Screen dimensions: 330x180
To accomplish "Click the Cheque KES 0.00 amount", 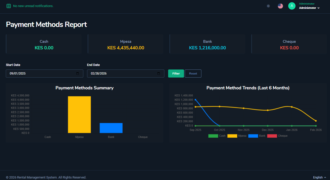I will click(289, 48).
